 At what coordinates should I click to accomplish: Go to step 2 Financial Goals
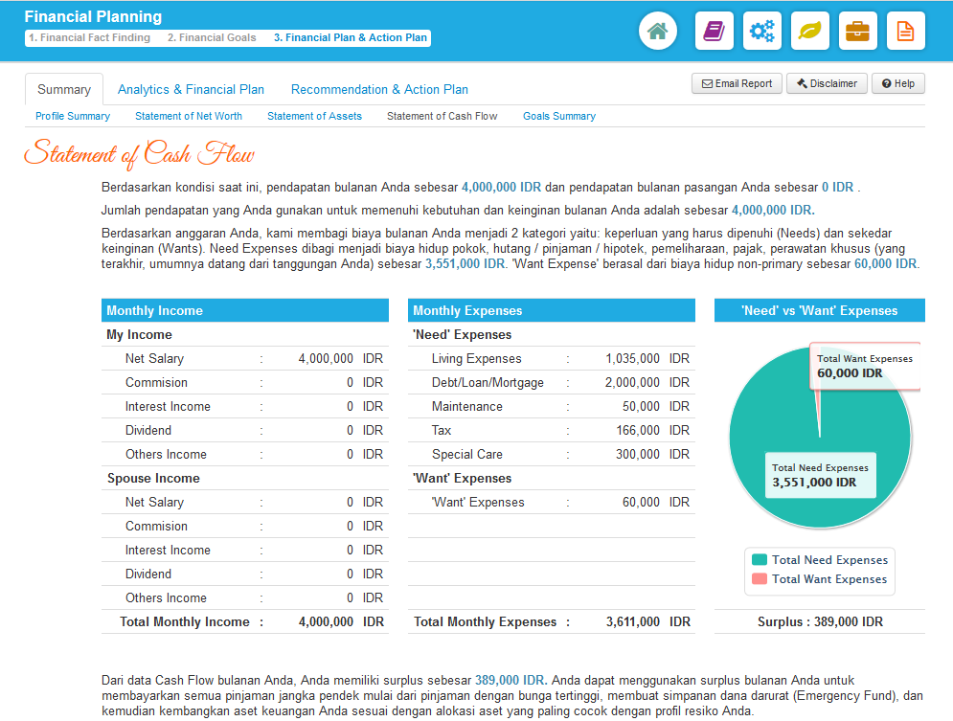pos(212,38)
